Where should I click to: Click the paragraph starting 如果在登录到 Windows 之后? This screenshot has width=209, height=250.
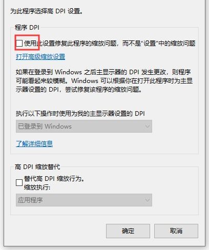104,80
